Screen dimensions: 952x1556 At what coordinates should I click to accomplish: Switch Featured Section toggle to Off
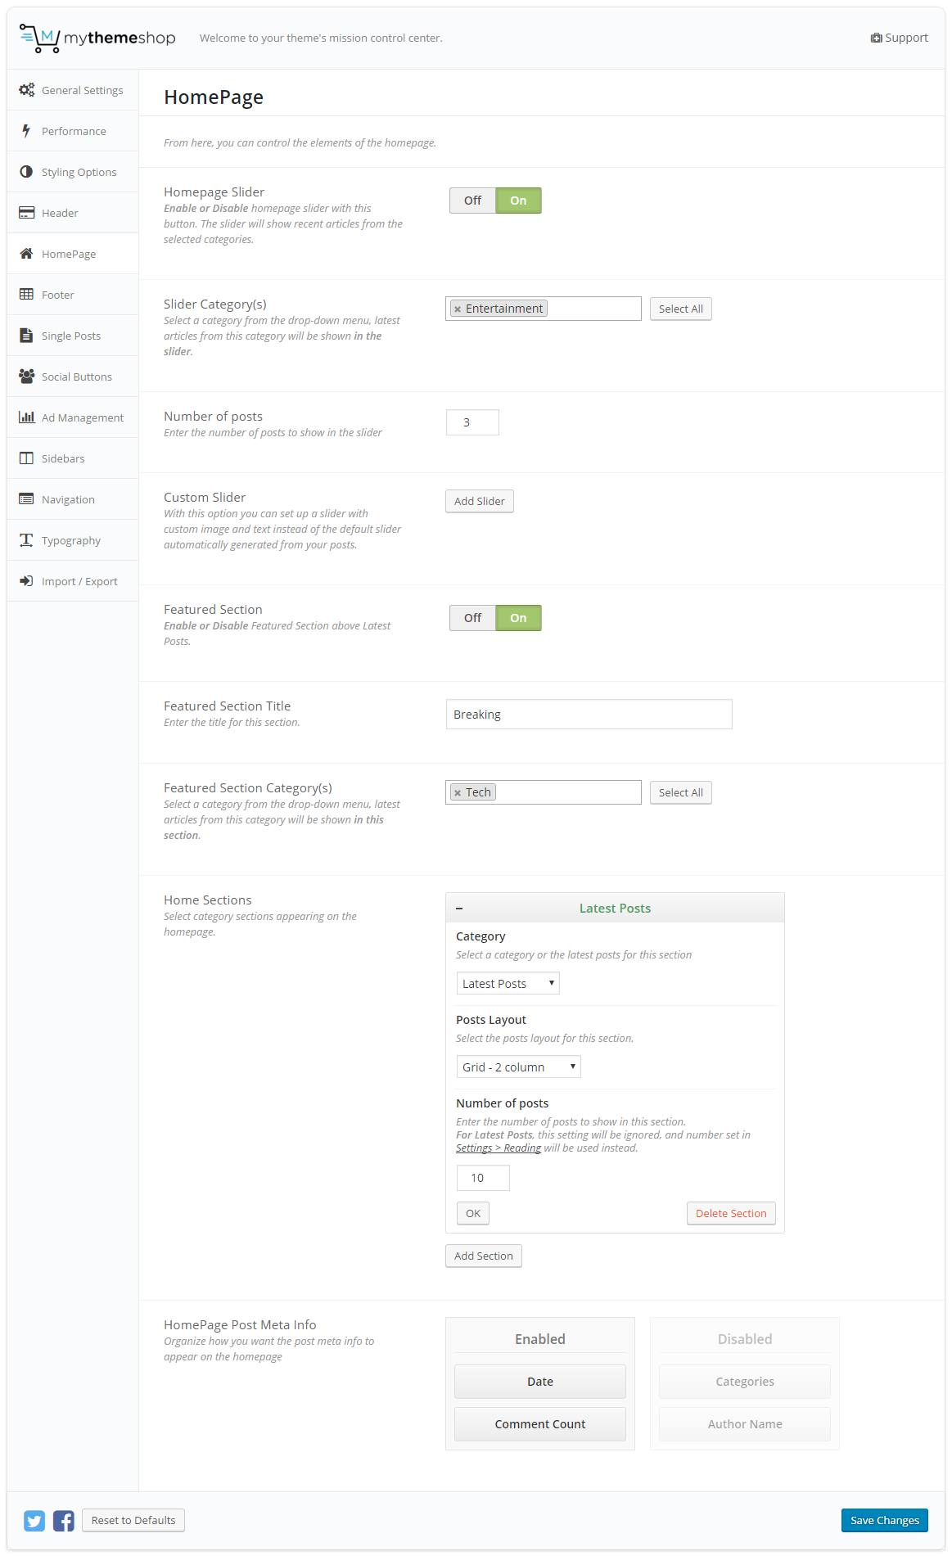(472, 618)
